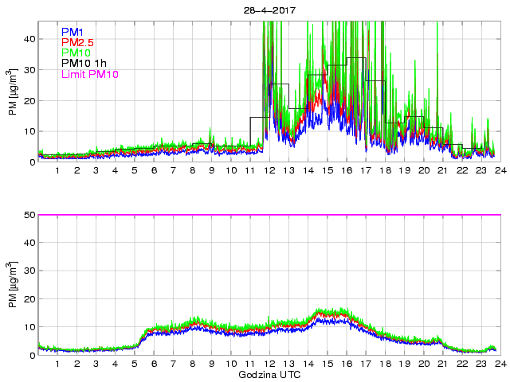Screen dimensions: 510x382
Task: Click the green PM10 legend label
Action: 76,53
